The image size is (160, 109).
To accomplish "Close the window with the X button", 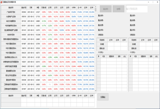I will pos(157,2).
